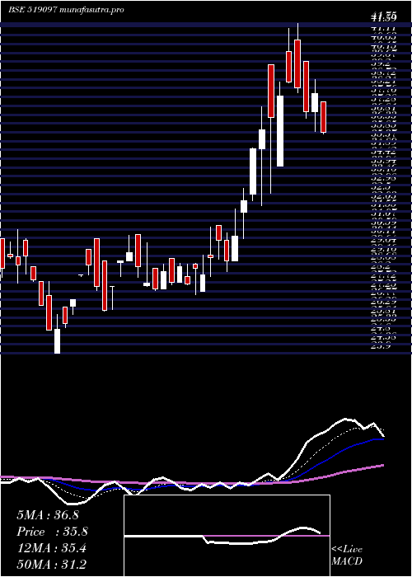Click the last red candlestick on the right
412x577 pixels.
(x=323, y=117)
